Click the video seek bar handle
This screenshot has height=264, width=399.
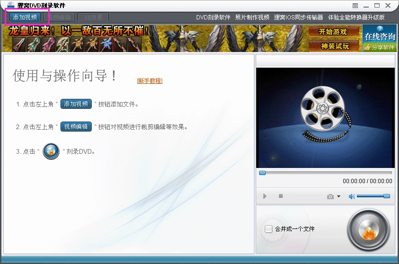262,173
